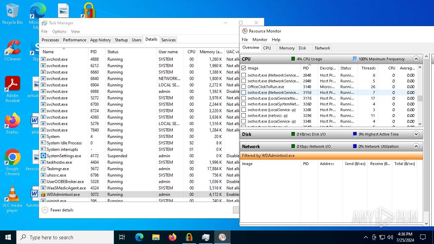Tick checkbox for svchost.exe PID 2848
This screenshot has width=434, height=244.
tap(244, 75)
